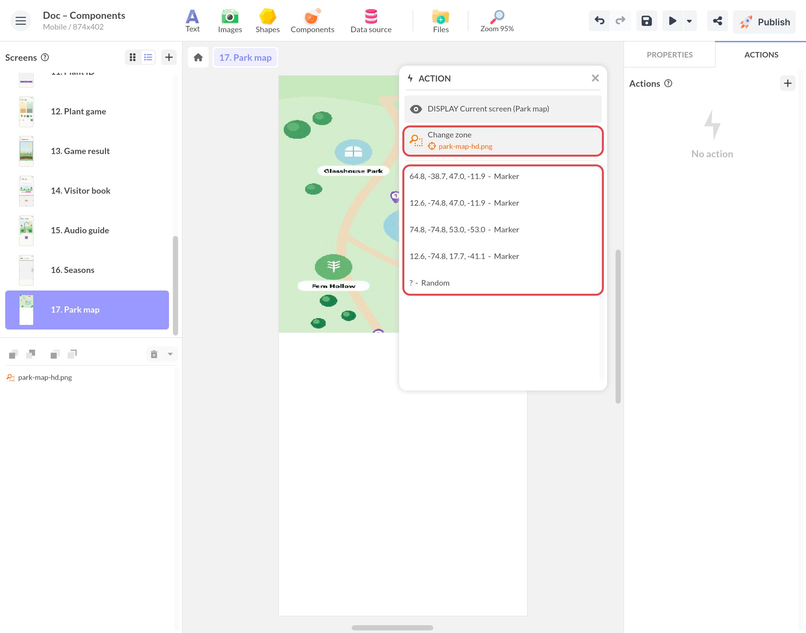Image resolution: width=806 pixels, height=633 pixels.
Task: Expand the play options dropdown arrow
Action: (689, 21)
